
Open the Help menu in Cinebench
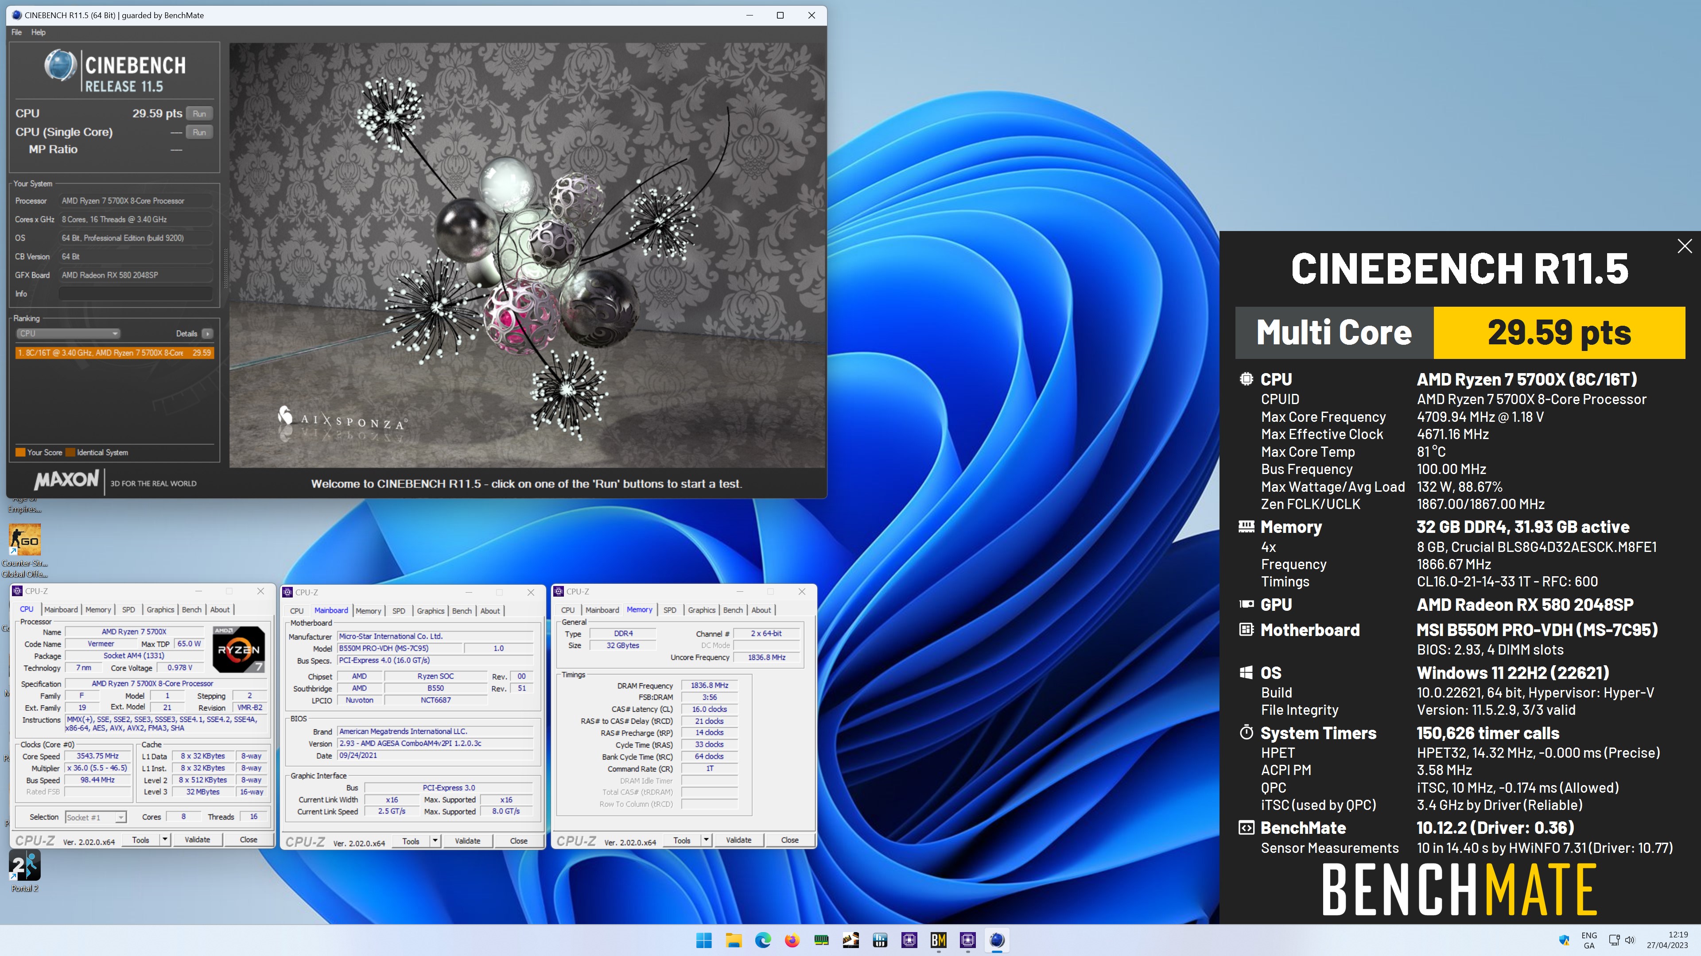pyautogui.click(x=38, y=32)
